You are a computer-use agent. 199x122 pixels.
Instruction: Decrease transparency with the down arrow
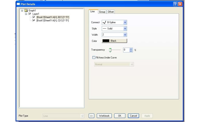[131, 51]
